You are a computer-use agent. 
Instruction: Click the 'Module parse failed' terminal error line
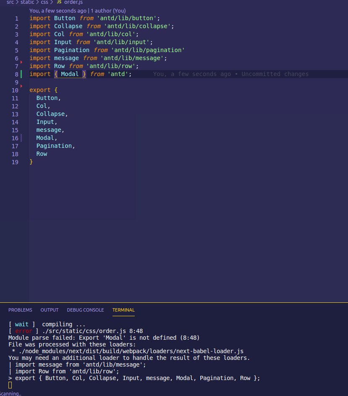pos(104,338)
